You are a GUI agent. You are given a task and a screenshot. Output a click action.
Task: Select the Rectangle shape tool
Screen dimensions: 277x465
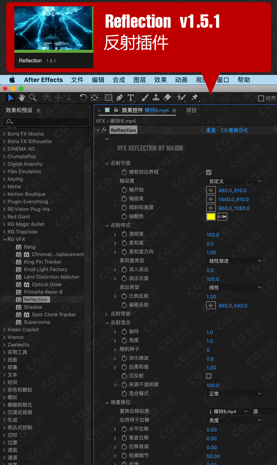coord(109,98)
